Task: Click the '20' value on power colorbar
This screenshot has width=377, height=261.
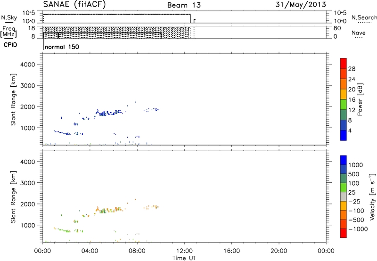Action: click(x=352, y=90)
